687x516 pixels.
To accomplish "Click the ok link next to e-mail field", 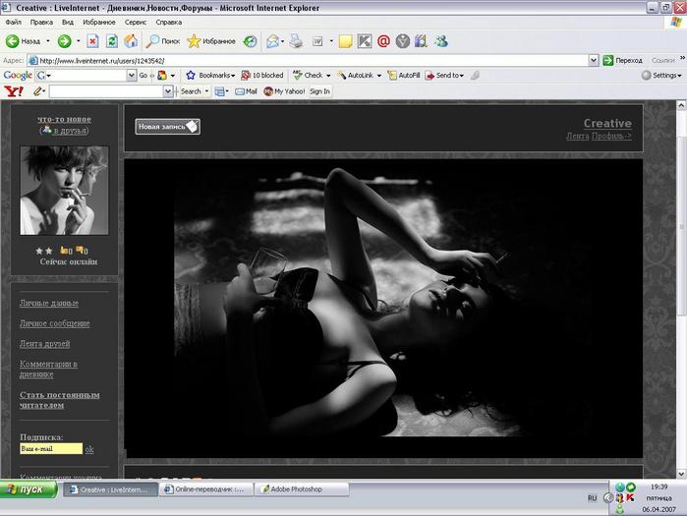I will pyautogui.click(x=89, y=449).
